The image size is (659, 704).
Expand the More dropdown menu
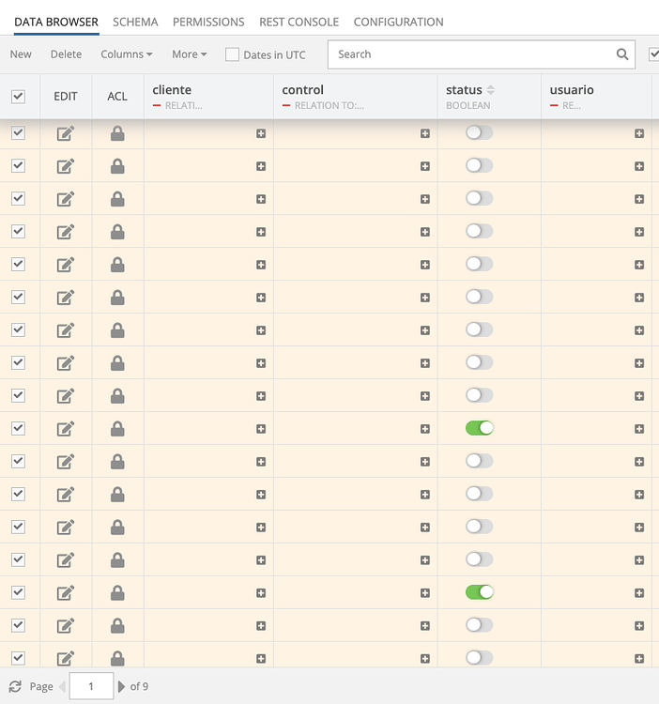pos(189,54)
